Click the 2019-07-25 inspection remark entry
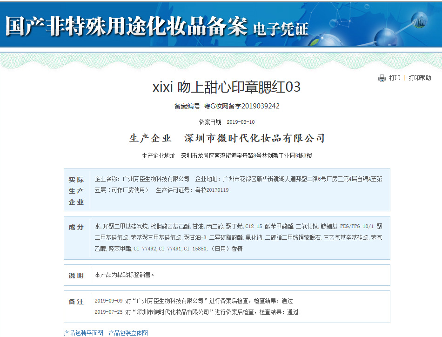 click(196, 312)
